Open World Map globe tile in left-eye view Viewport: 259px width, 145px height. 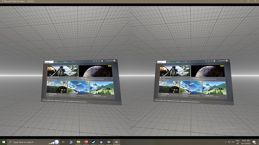point(96,72)
